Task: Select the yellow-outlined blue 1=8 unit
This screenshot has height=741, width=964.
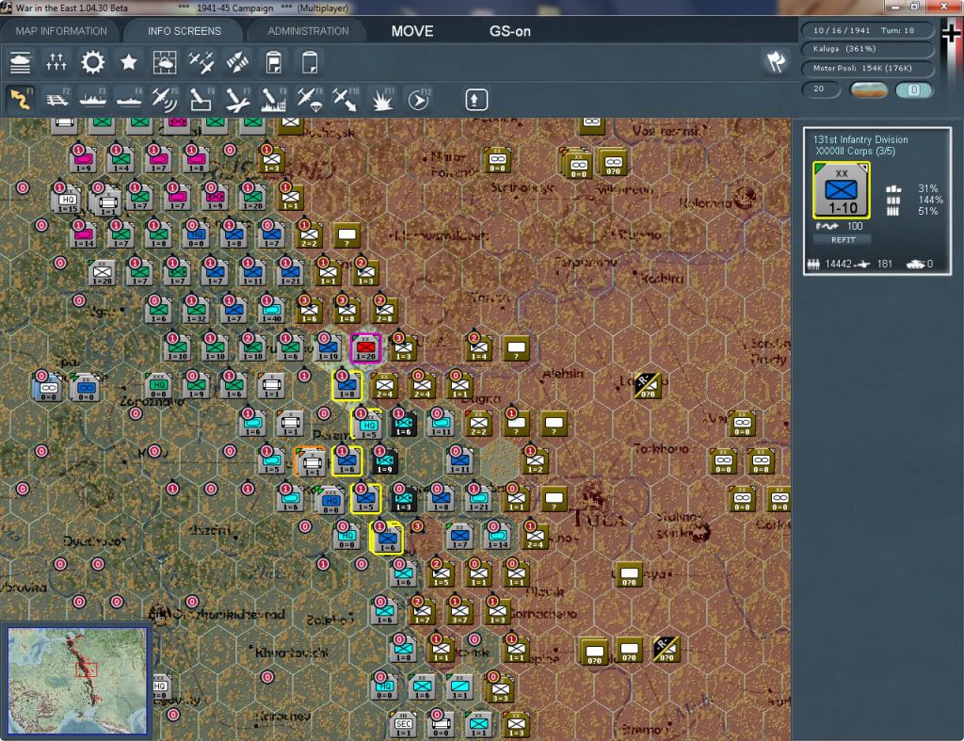Action: click(x=346, y=386)
